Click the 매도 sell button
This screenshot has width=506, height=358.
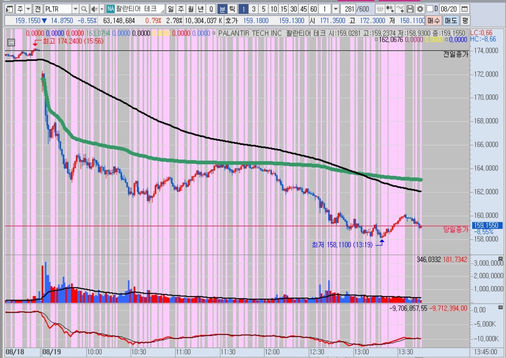coord(451,21)
